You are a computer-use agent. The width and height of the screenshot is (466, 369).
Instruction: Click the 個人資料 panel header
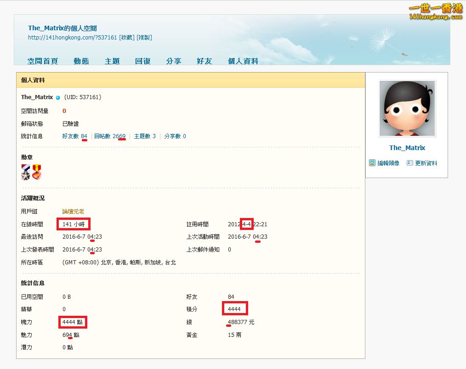[x=191, y=80]
